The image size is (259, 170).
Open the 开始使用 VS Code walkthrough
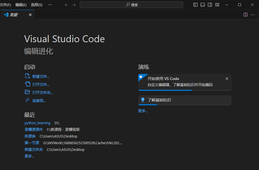185,82
